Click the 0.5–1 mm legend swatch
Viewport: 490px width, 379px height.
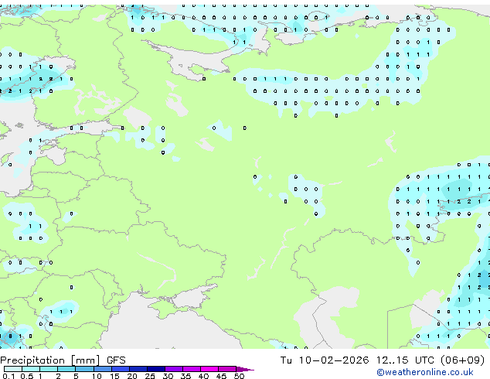click(31, 369)
